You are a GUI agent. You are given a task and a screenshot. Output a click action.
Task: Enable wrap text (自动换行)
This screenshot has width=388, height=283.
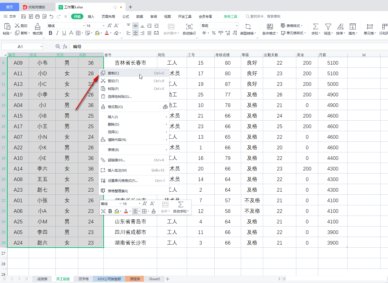(189, 28)
